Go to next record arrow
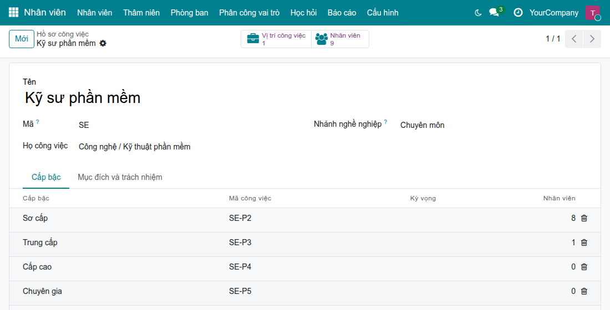This screenshot has width=610, height=310. coord(592,39)
